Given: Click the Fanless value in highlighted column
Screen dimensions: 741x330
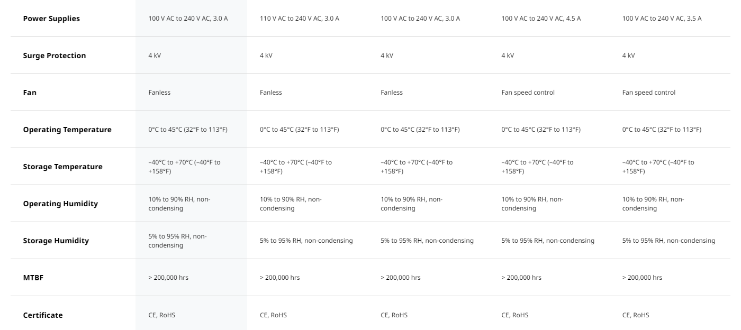Looking at the screenshot, I should 160,93.
